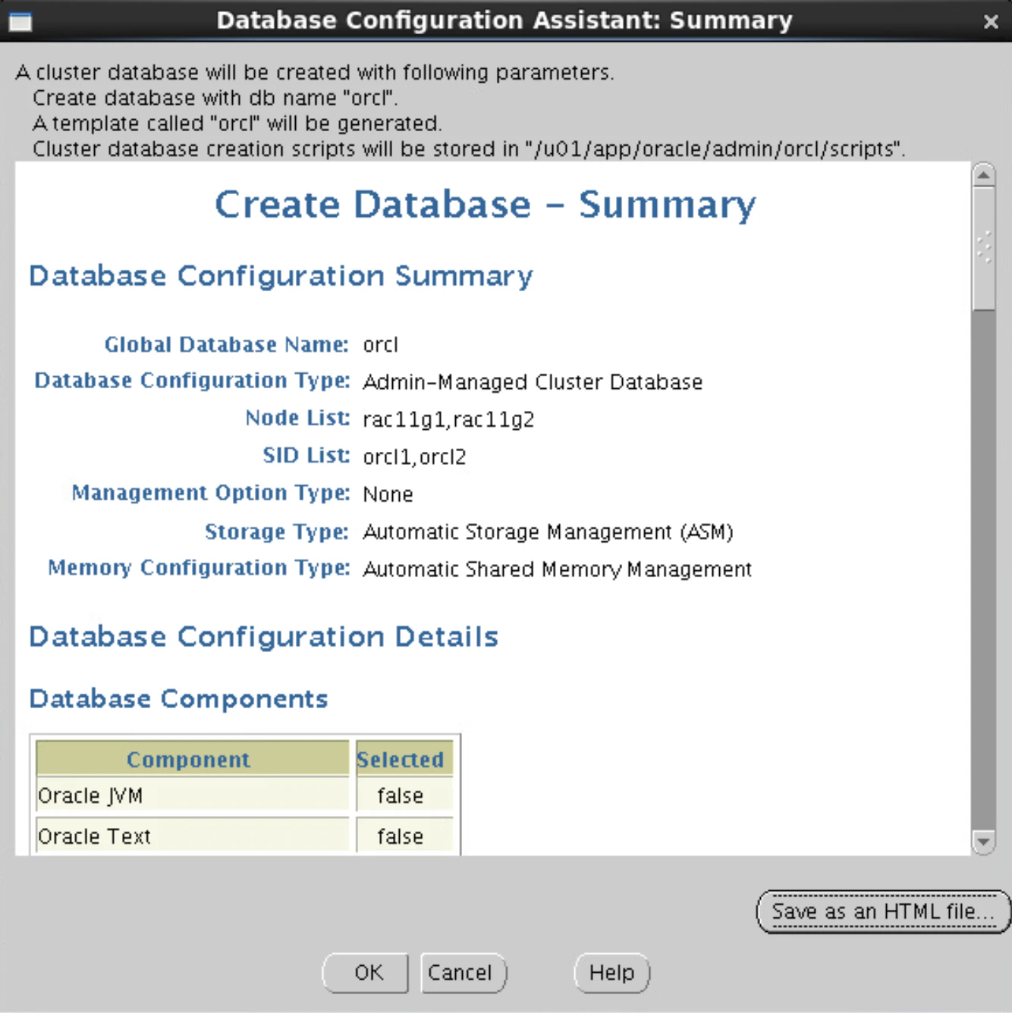Click the SID List label
The height and width of the screenshot is (1013, 1012).
306,456
